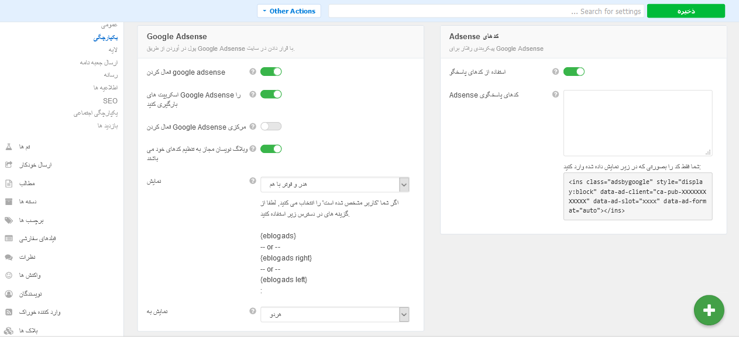Screen dimensions: 739x337
Task: Click help icon for استفاده از کدهای پاسخگو
Action: click(x=556, y=72)
